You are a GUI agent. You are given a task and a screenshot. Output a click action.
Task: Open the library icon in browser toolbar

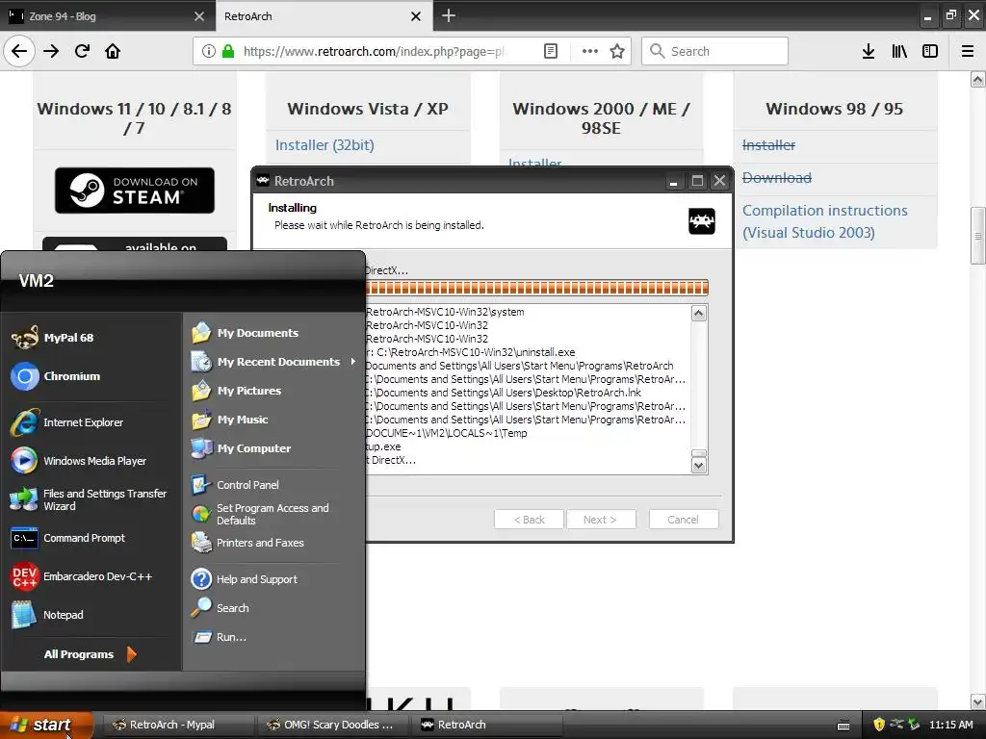899,51
